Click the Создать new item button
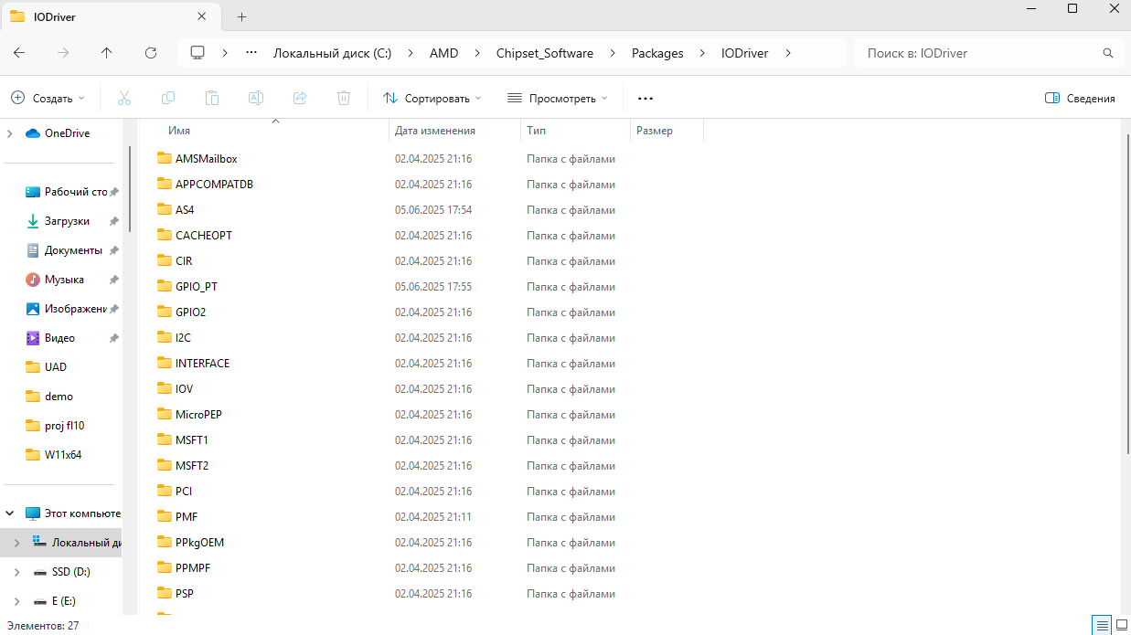Viewport: 1131px width, 635px height. pyautogui.click(x=48, y=98)
